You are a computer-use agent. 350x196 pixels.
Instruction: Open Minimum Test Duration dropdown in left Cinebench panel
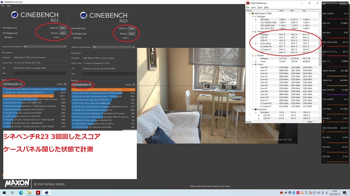click(45, 47)
